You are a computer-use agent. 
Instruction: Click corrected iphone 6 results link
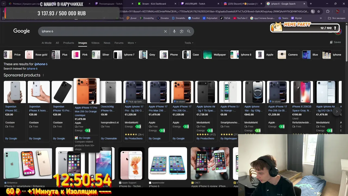click(x=41, y=64)
